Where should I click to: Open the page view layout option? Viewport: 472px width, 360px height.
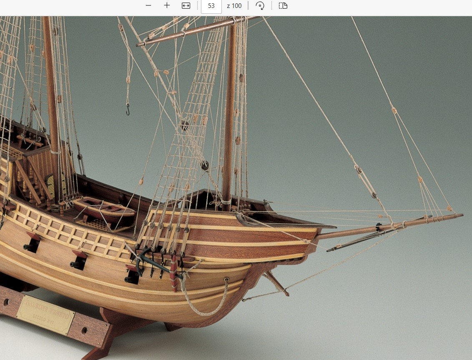pyautogui.click(x=283, y=5)
